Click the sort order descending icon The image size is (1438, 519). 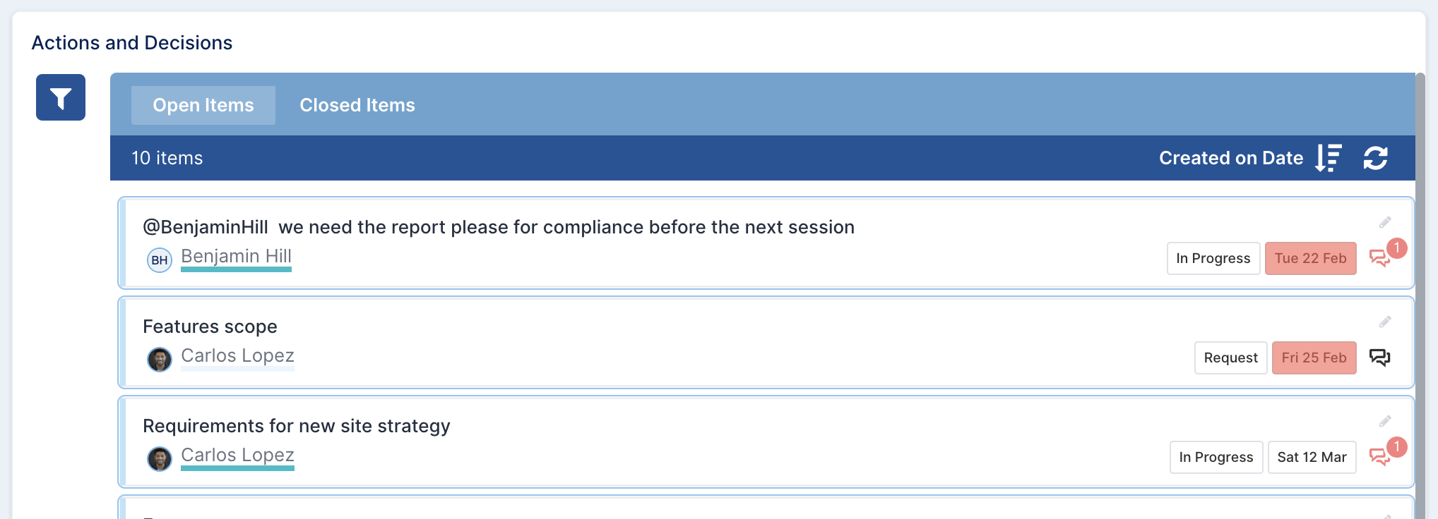pos(1328,158)
